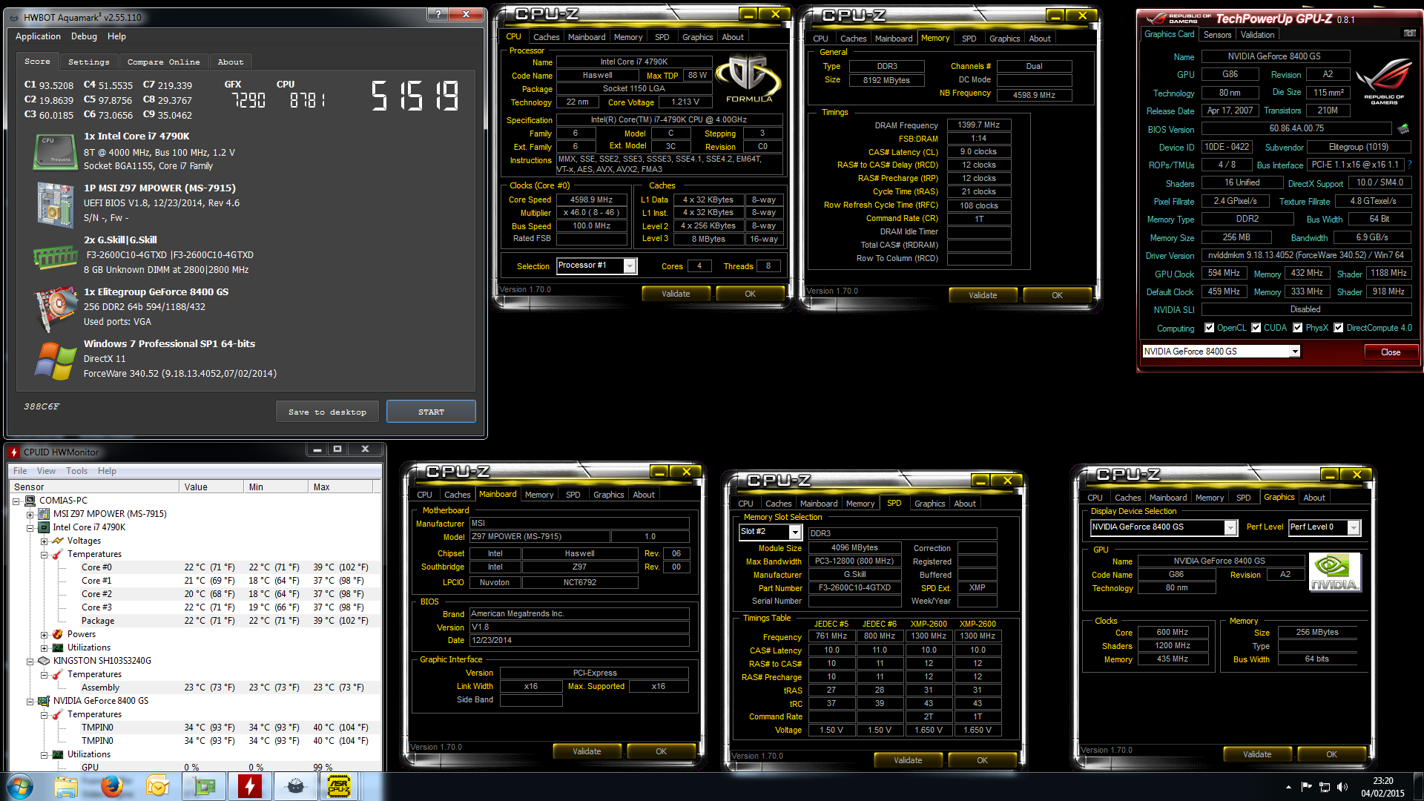
Task: Open the Perf Level 0 dropdown
Action: (1354, 527)
